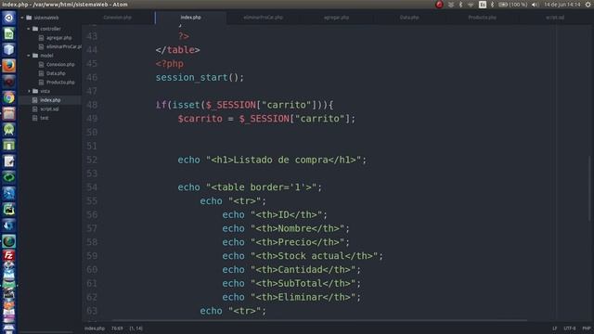The height and width of the screenshot is (334, 594).
Task: Click the "Listado de compra" echo line
Action: point(272,160)
